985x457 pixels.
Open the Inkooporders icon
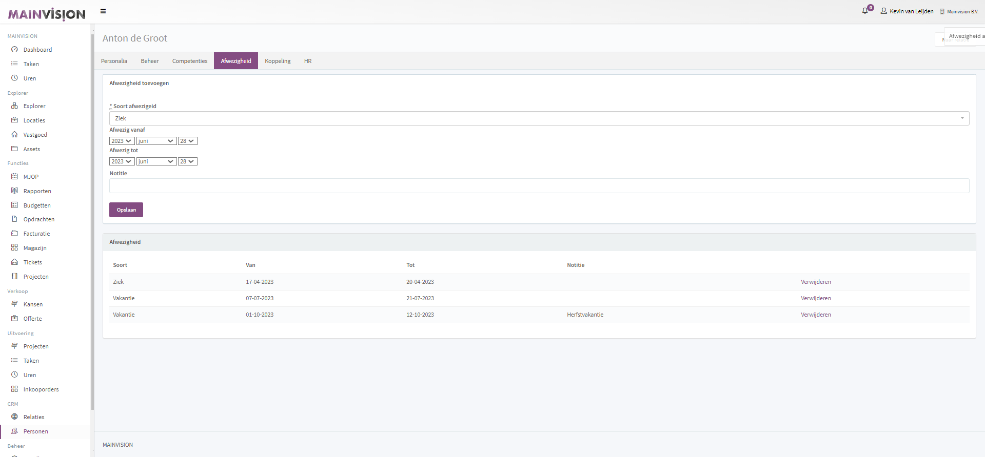(x=14, y=389)
